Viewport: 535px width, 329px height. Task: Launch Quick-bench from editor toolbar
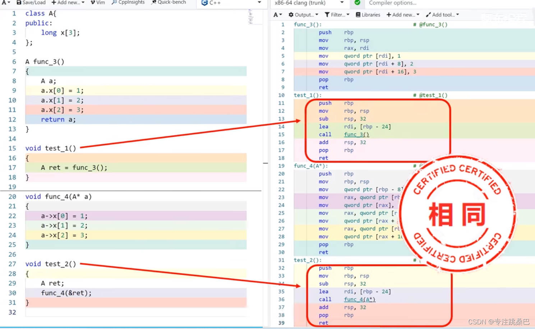[x=169, y=3]
